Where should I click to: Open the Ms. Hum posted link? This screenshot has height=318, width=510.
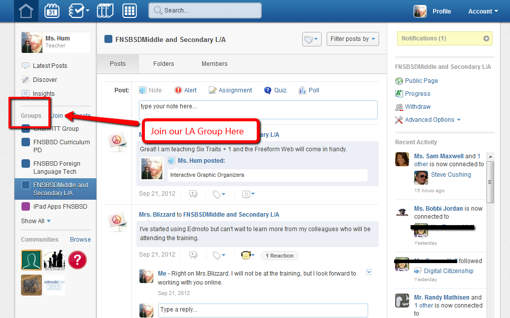[201, 161]
